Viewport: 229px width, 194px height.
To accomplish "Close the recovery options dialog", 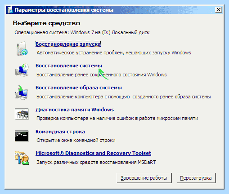I will [x=219, y=10].
